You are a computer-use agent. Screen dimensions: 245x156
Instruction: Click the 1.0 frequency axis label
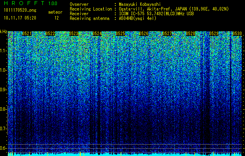tap(3, 70)
